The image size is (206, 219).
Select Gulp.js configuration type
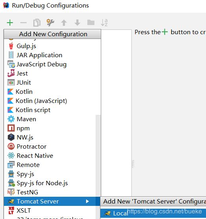[x=52, y=46]
